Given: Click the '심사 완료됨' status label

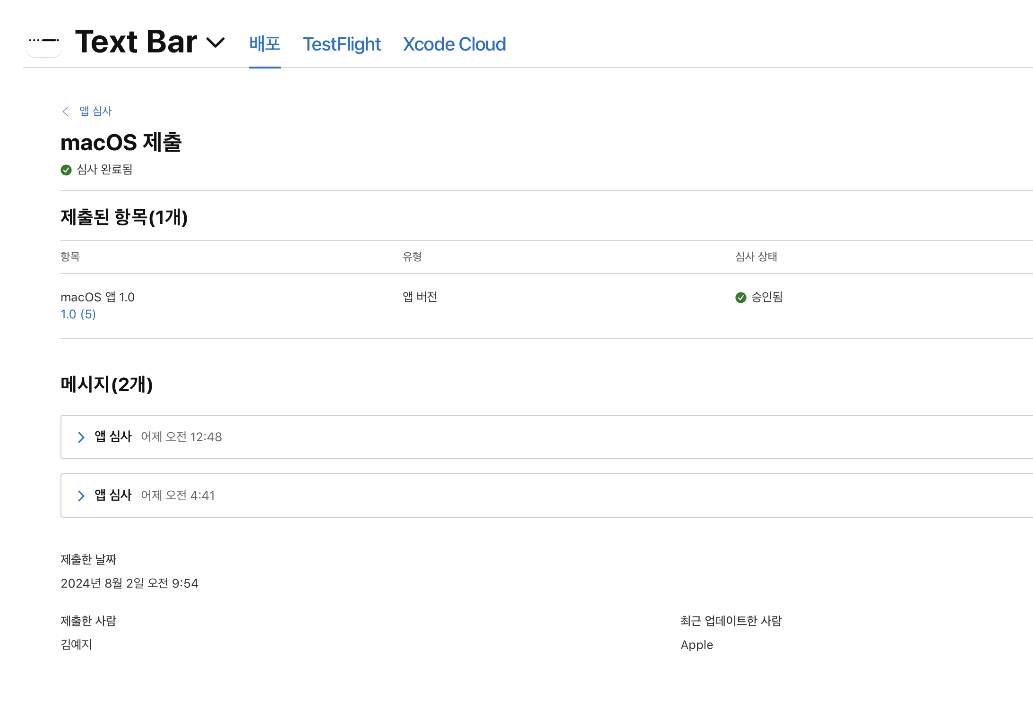Looking at the screenshot, I should tap(104, 170).
